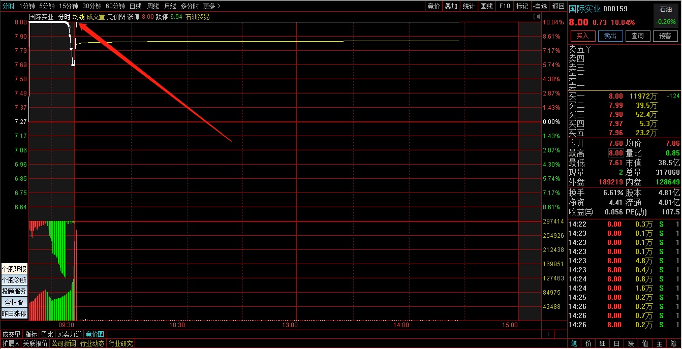682x349 pixels.
Task: Click the 返回 back button
Action: 558,6
